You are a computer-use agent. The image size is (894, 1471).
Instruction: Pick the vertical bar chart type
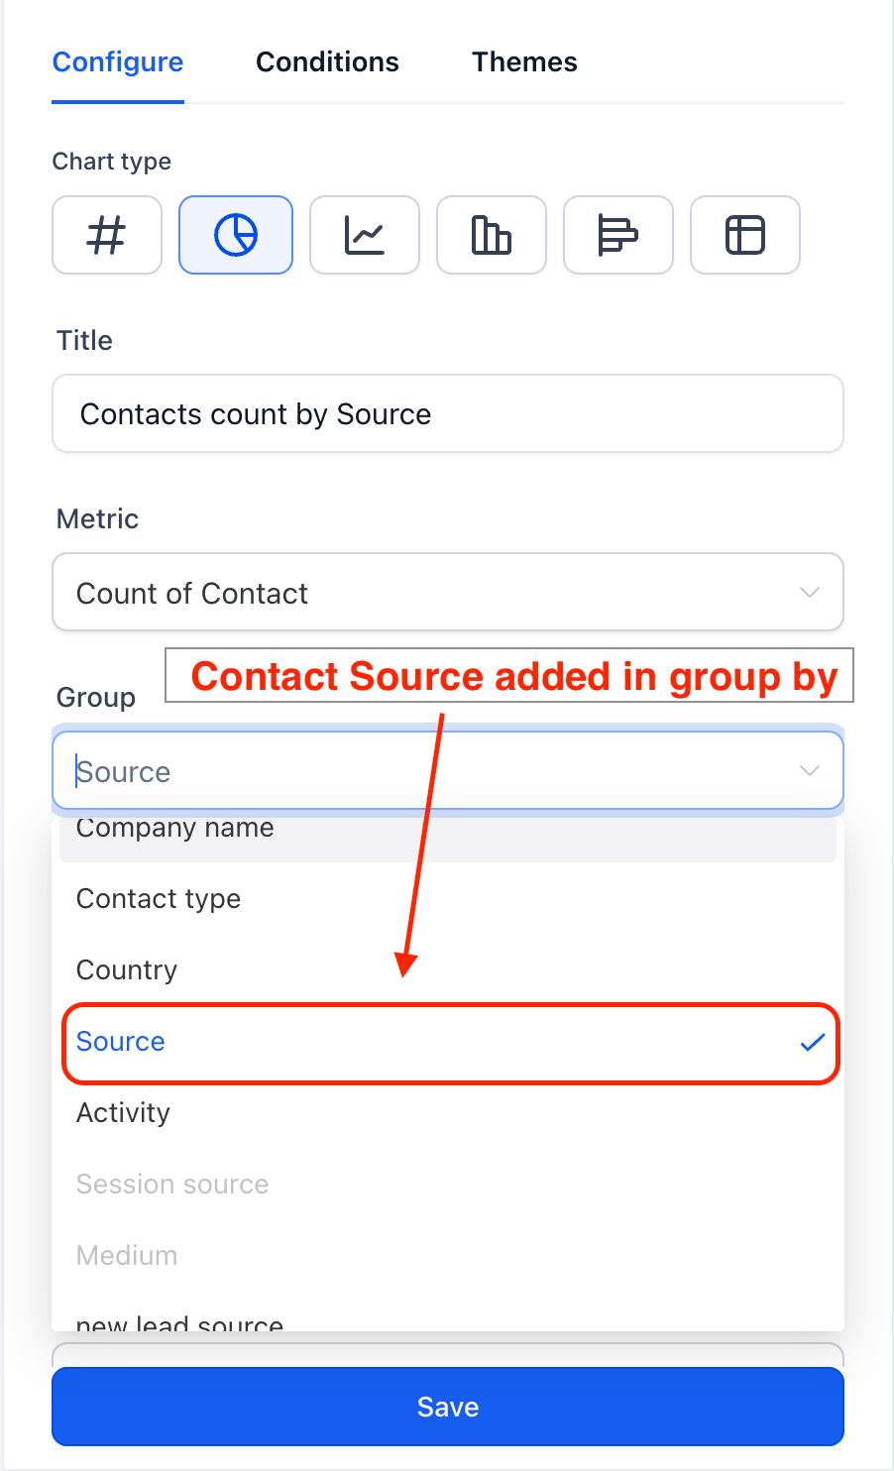pyautogui.click(x=492, y=235)
